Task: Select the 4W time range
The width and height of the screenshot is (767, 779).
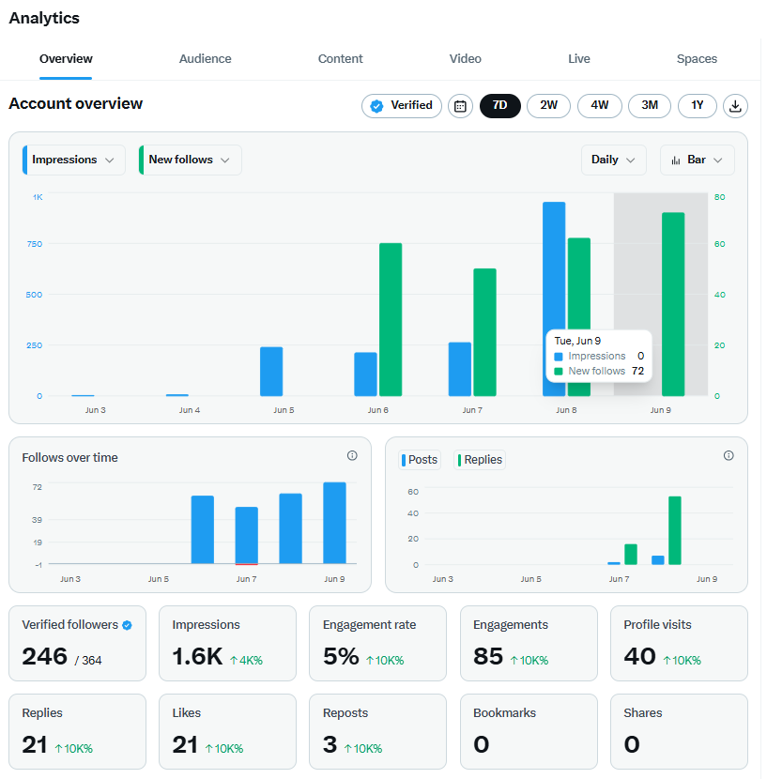Action: point(600,106)
